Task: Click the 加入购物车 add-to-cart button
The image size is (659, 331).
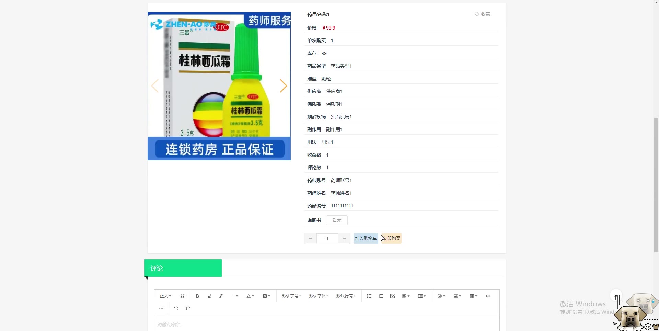Action: [366, 238]
